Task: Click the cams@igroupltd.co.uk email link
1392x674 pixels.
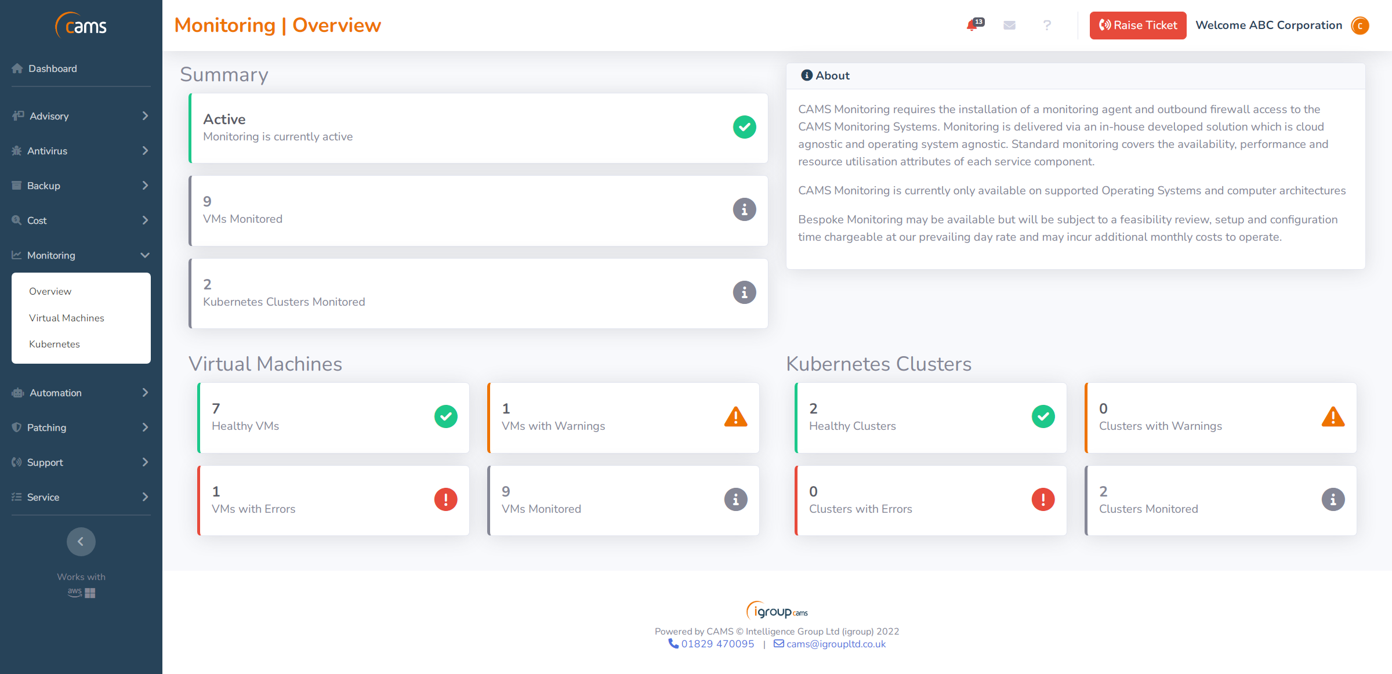Action: 836,644
